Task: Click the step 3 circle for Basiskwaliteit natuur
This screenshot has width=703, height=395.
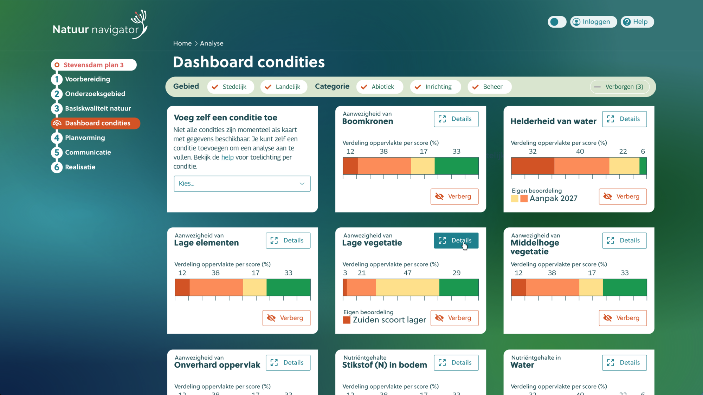Action: 57,109
